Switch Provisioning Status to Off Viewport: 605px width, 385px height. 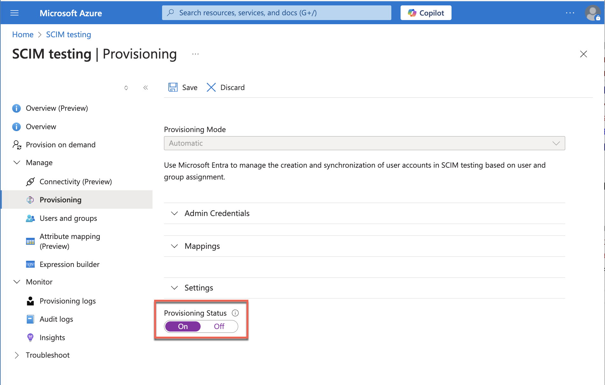[x=219, y=326]
